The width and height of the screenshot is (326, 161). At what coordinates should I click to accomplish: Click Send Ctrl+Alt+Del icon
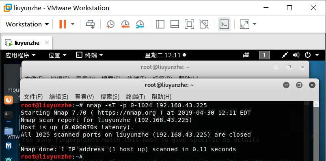click(91, 24)
